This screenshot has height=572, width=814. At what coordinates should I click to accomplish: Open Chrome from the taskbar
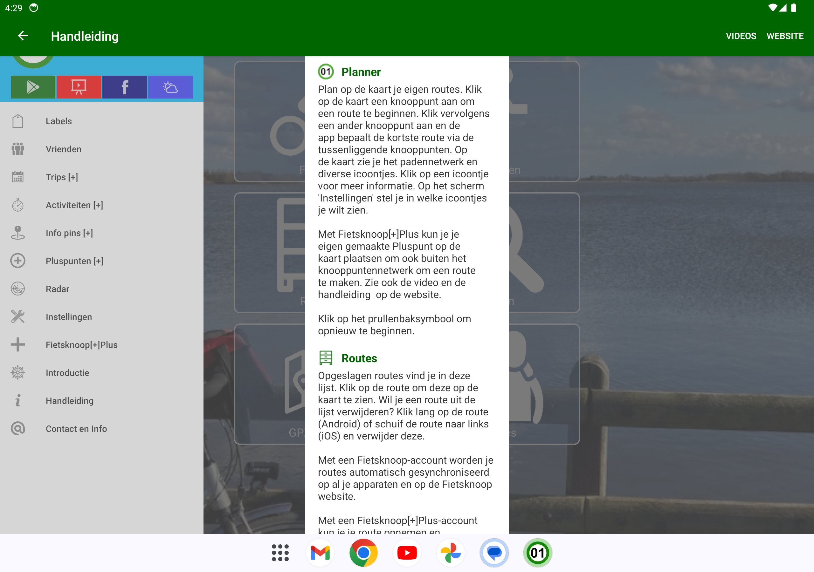click(363, 553)
